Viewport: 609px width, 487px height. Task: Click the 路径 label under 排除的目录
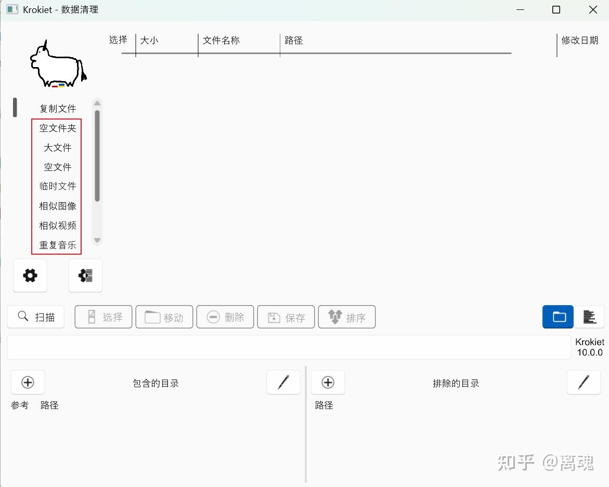click(x=324, y=405)
